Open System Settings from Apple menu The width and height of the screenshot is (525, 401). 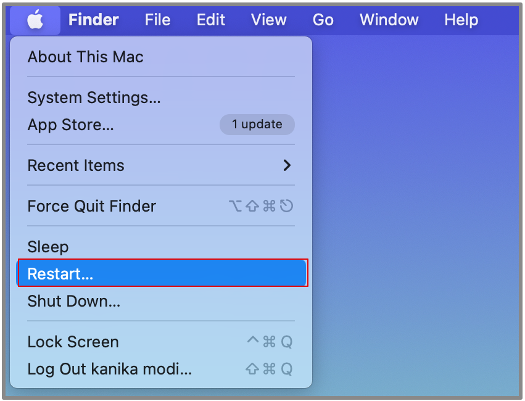pyautogui.click(x=94, y=97)
